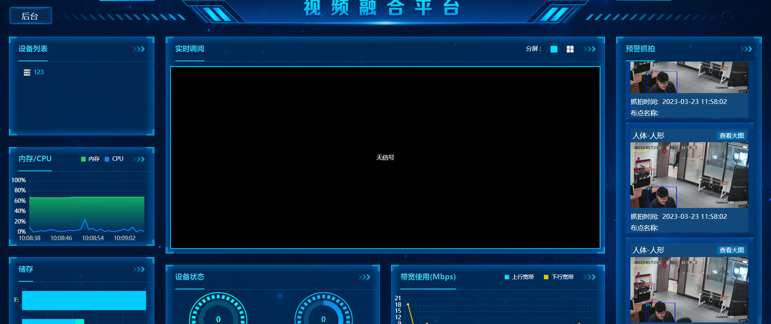This screenshot has width=771, height=324.
Task: Toggle the 内存 legend item
Action: [91, 159]
